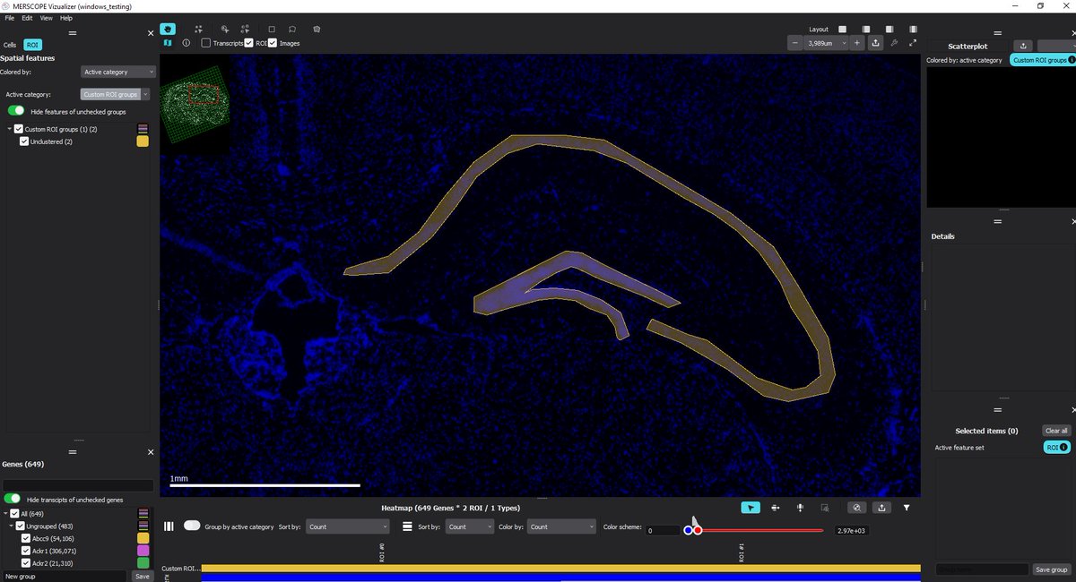Toggle Hide transcripts of unchecked genes

(x=13, y=499)
